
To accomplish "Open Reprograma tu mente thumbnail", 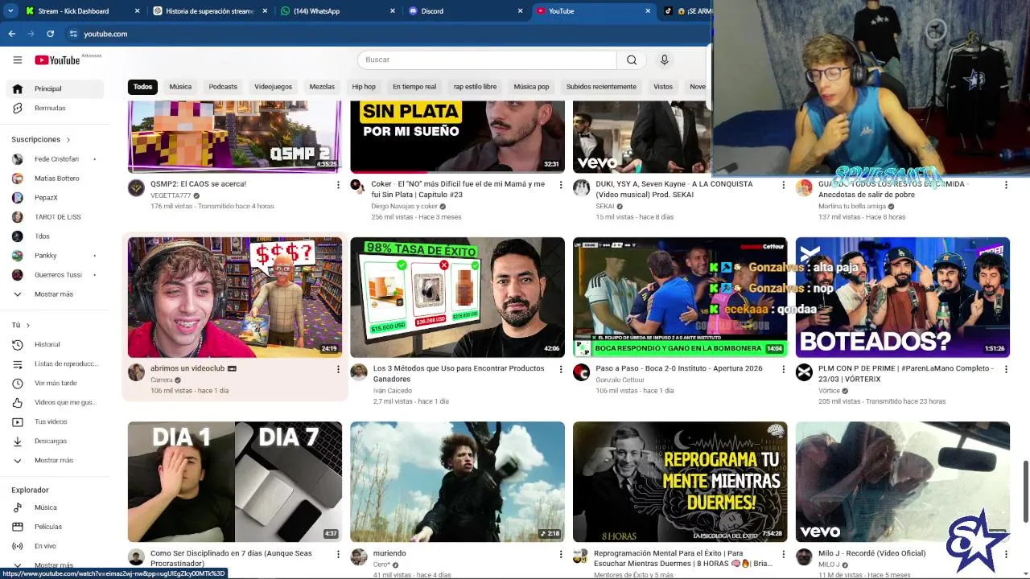I will [x=680, y=482].
